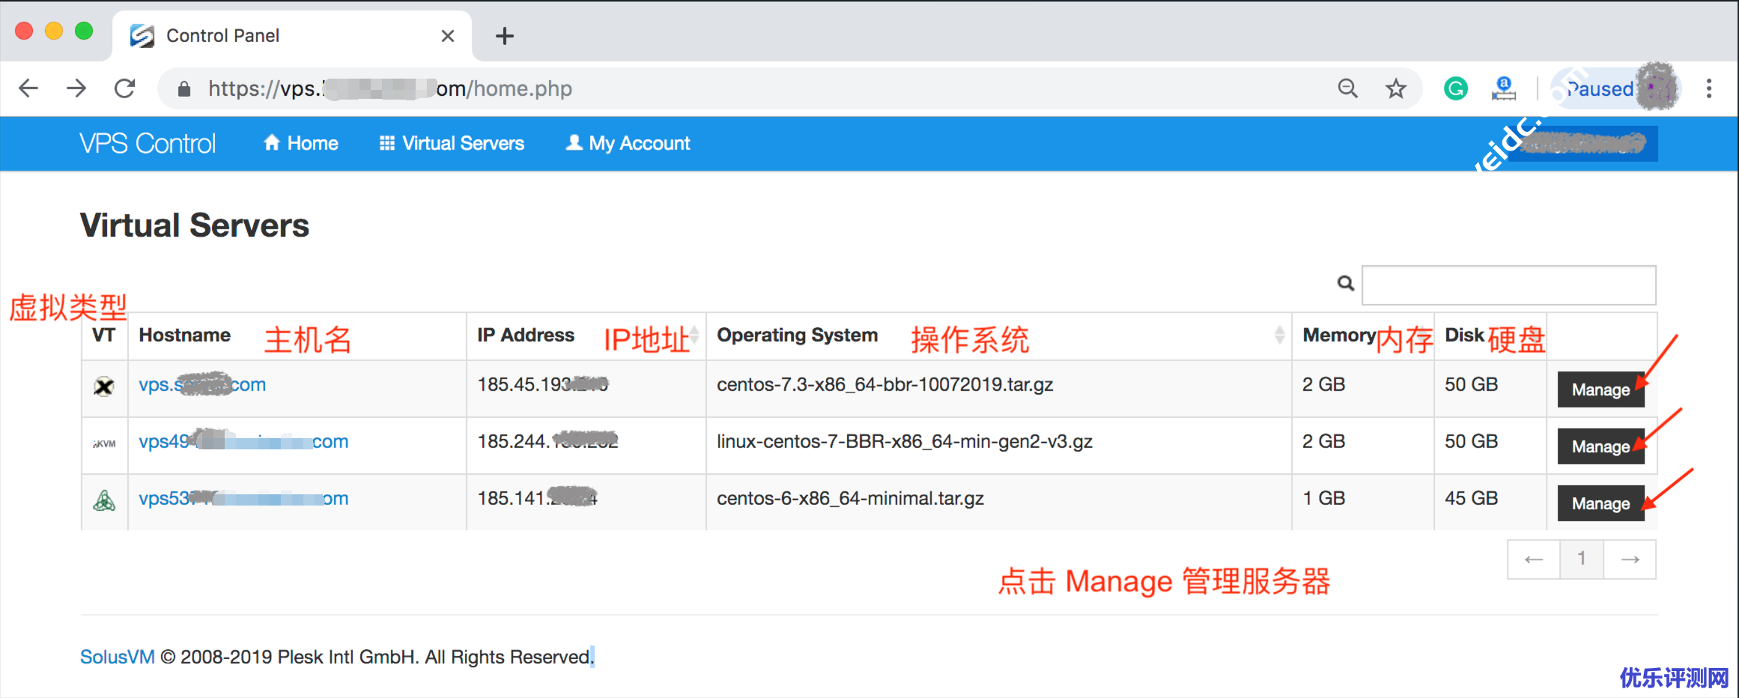Click the macOS green fullscreen button

click(x=84, y=31)
